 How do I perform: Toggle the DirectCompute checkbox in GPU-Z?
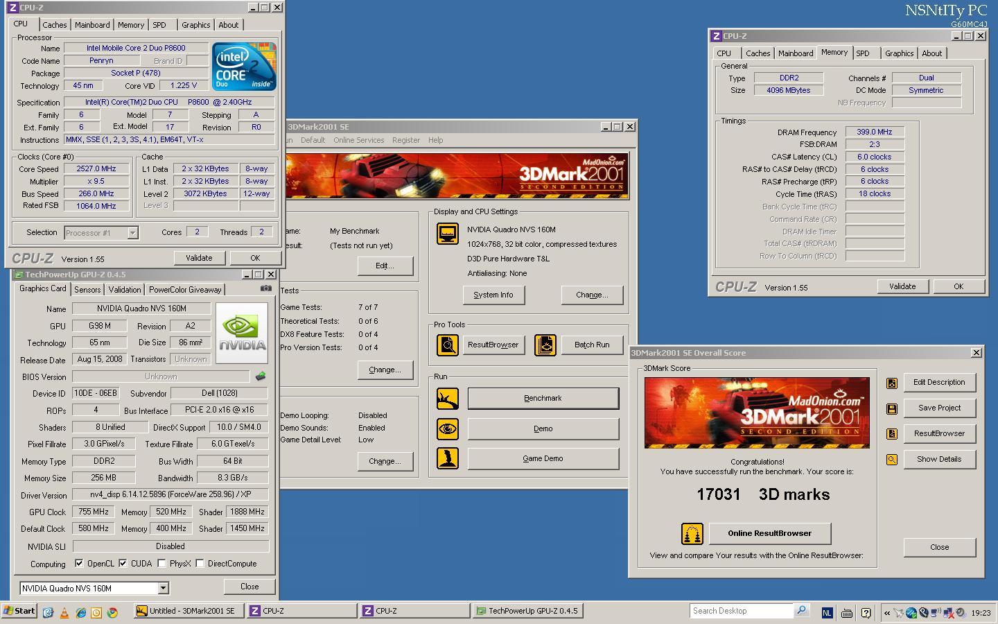pos(200,564)
